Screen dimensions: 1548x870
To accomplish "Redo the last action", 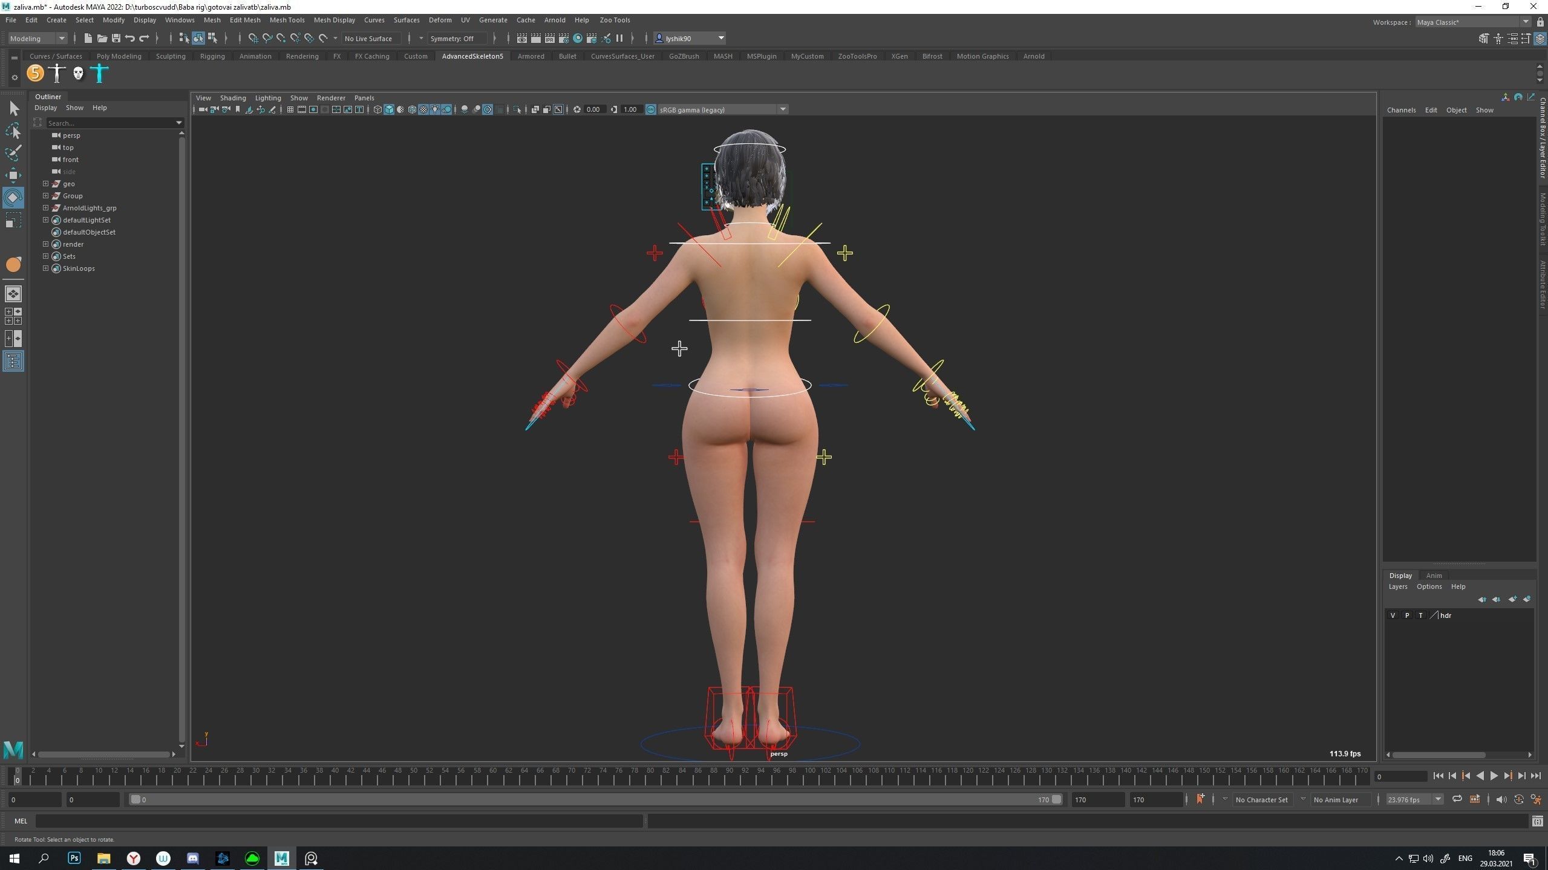I will [x=144, y=38].
